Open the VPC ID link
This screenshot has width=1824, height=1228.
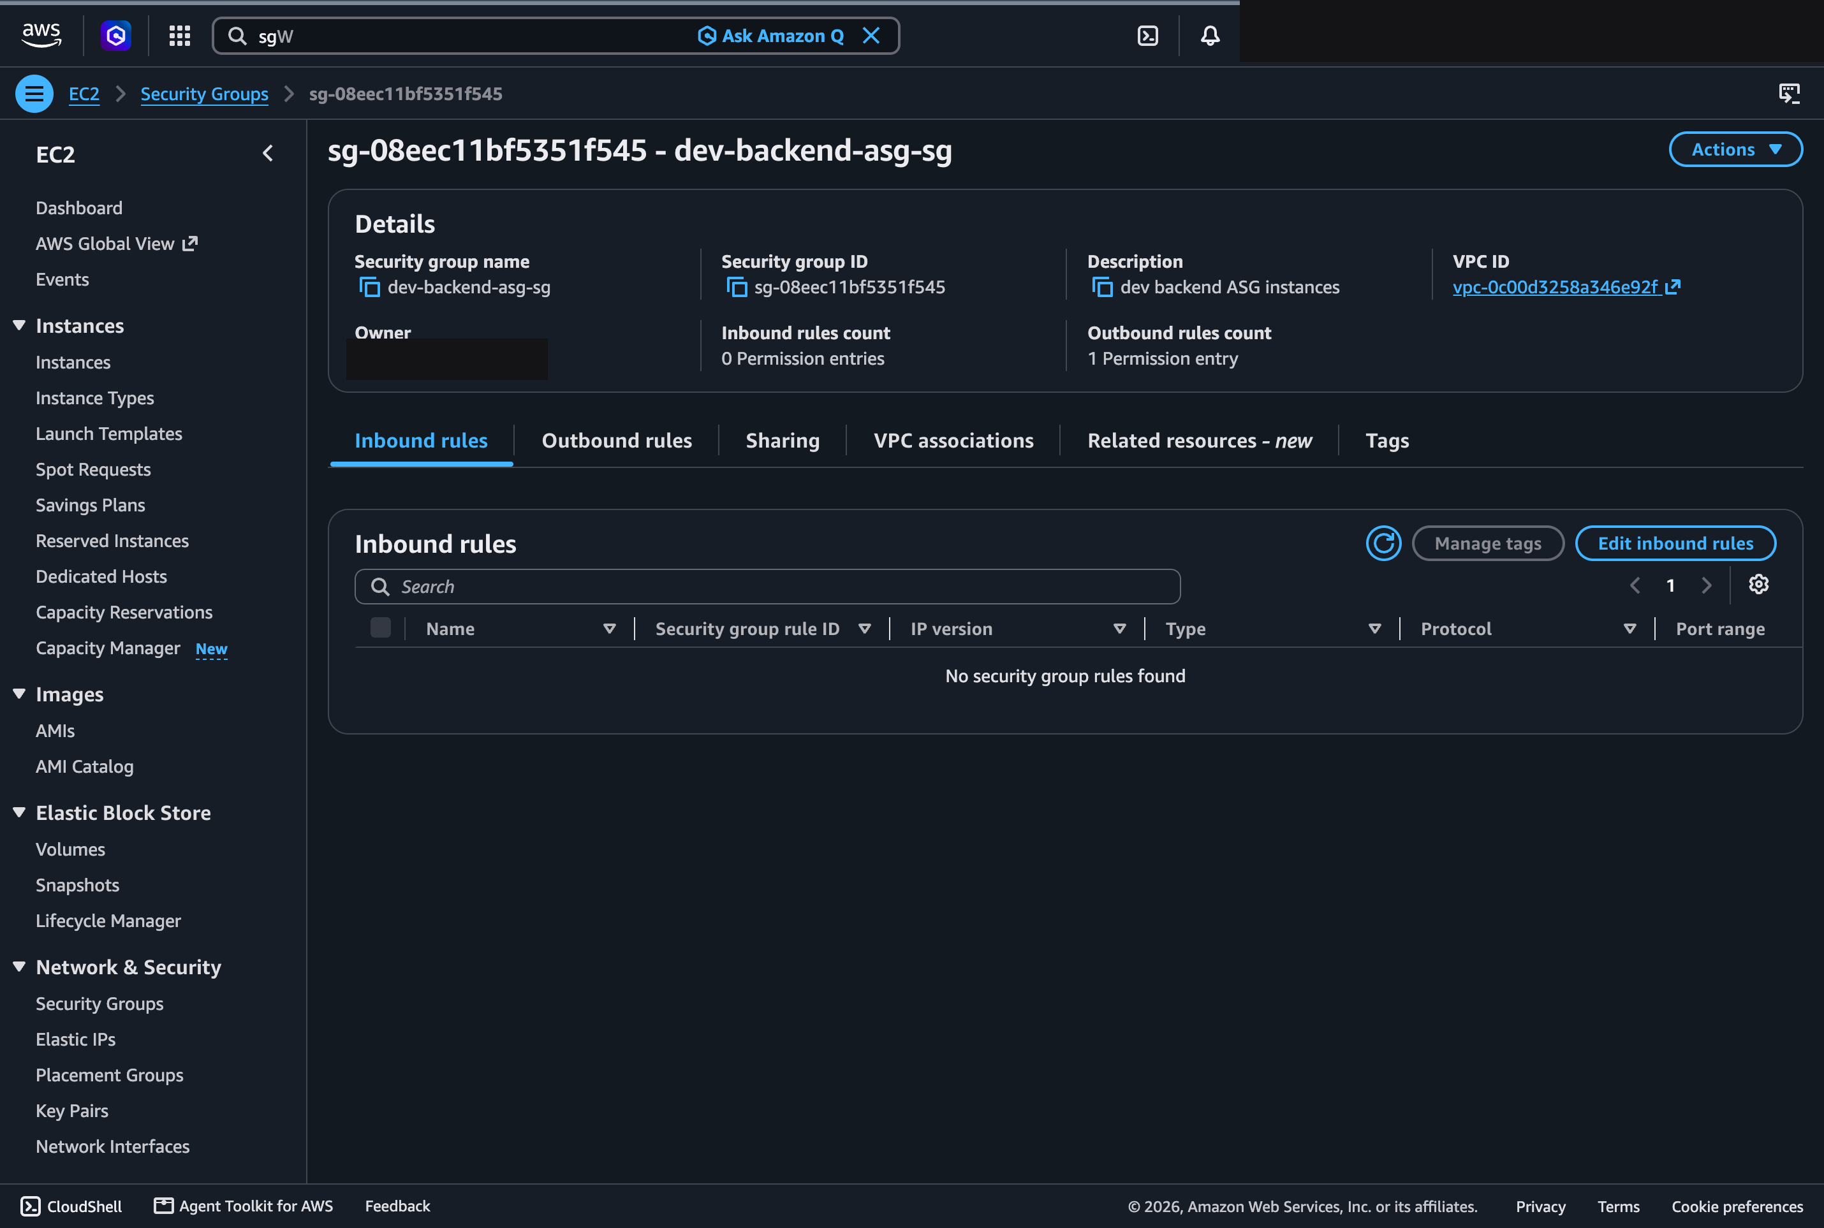[x=1566, y=288]
